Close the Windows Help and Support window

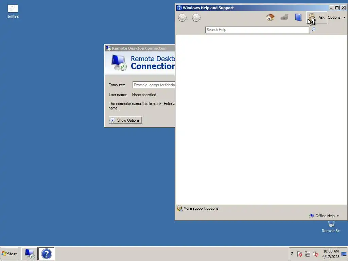click(x=343, y=8)
